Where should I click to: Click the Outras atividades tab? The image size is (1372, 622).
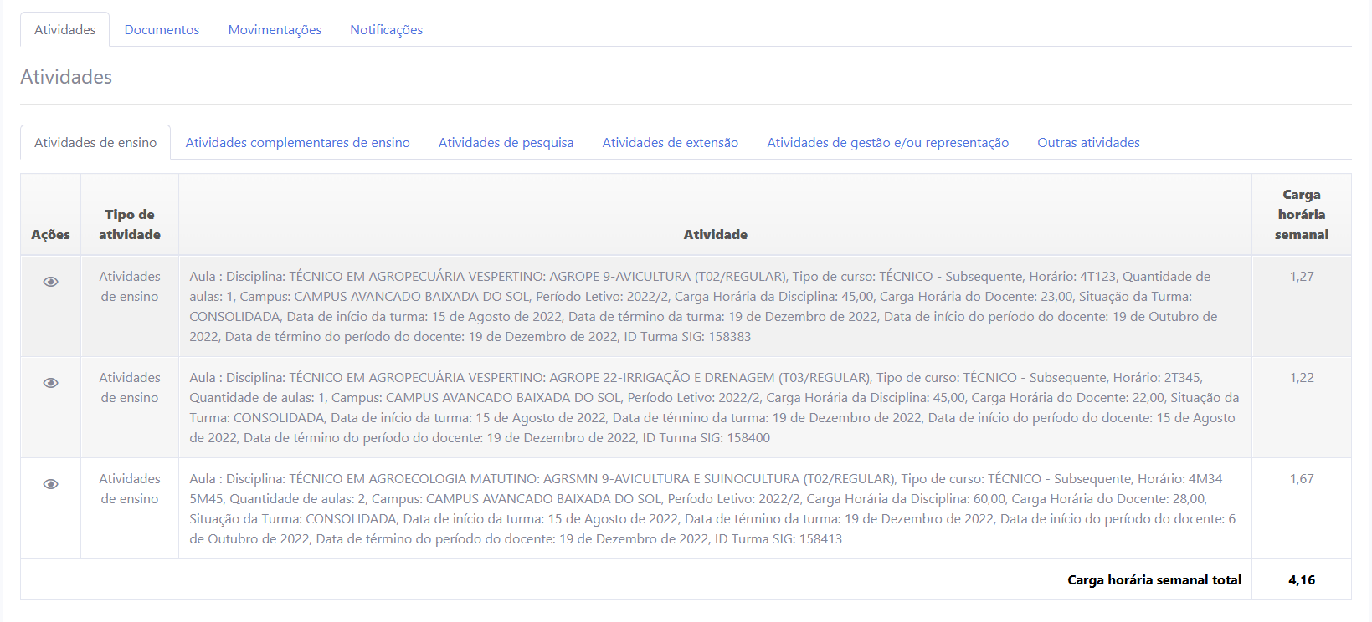(x=1088, y=143)
